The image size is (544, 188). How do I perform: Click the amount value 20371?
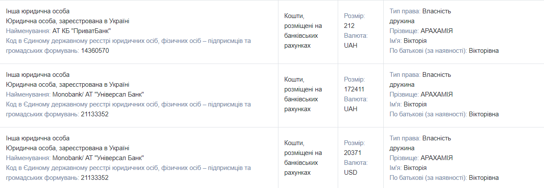click(x=352, y=153)
